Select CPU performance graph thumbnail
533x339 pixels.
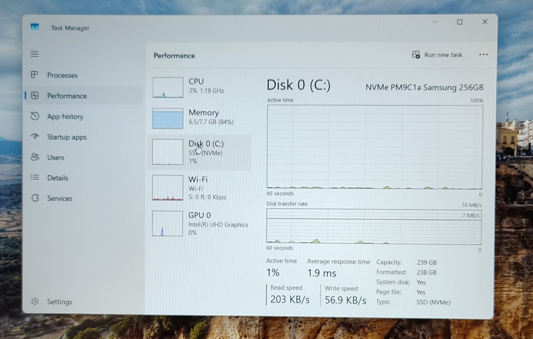tap(168, 87)
